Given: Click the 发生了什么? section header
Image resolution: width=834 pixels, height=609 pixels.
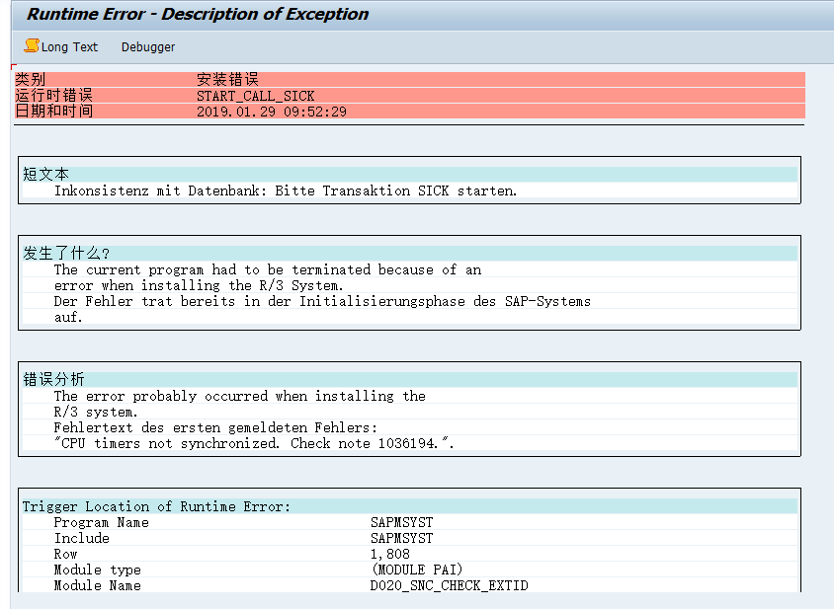Looking at the screenshot, I should click(x=66, y=254).
